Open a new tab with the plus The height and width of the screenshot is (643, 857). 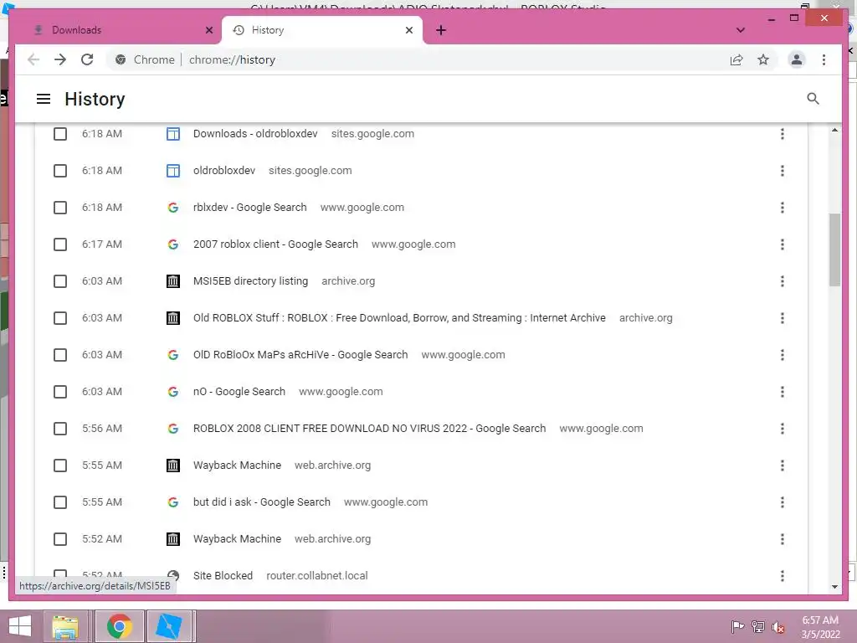[441, 30]
